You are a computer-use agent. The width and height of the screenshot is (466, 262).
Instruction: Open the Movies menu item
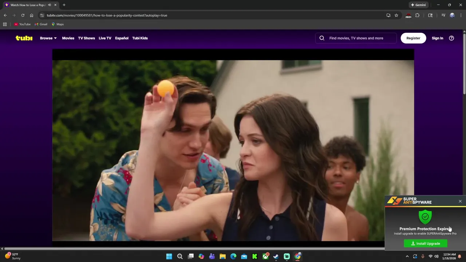68,38
